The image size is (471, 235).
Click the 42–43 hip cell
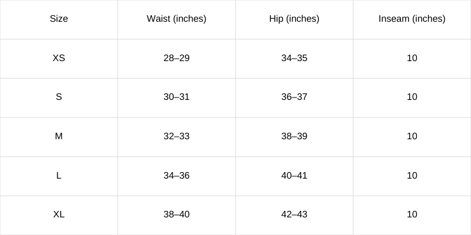click(x=294, y=215)
